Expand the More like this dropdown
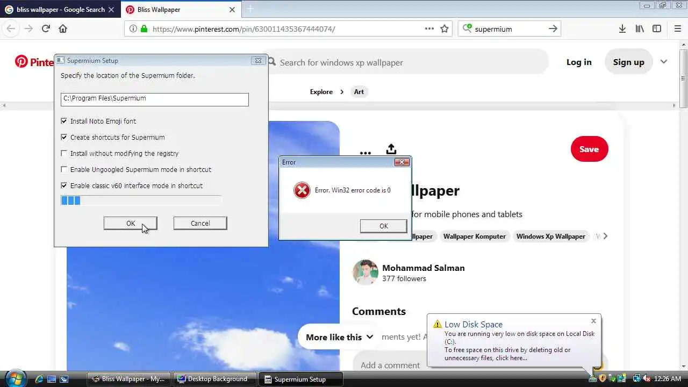Viewport: 688px width, 387px height. tap(339, 337)
